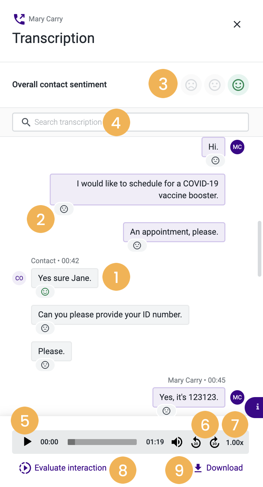
Task: Click the sentiment emoji under 'Yes, it's 123123.'
Action: point(167,411)
